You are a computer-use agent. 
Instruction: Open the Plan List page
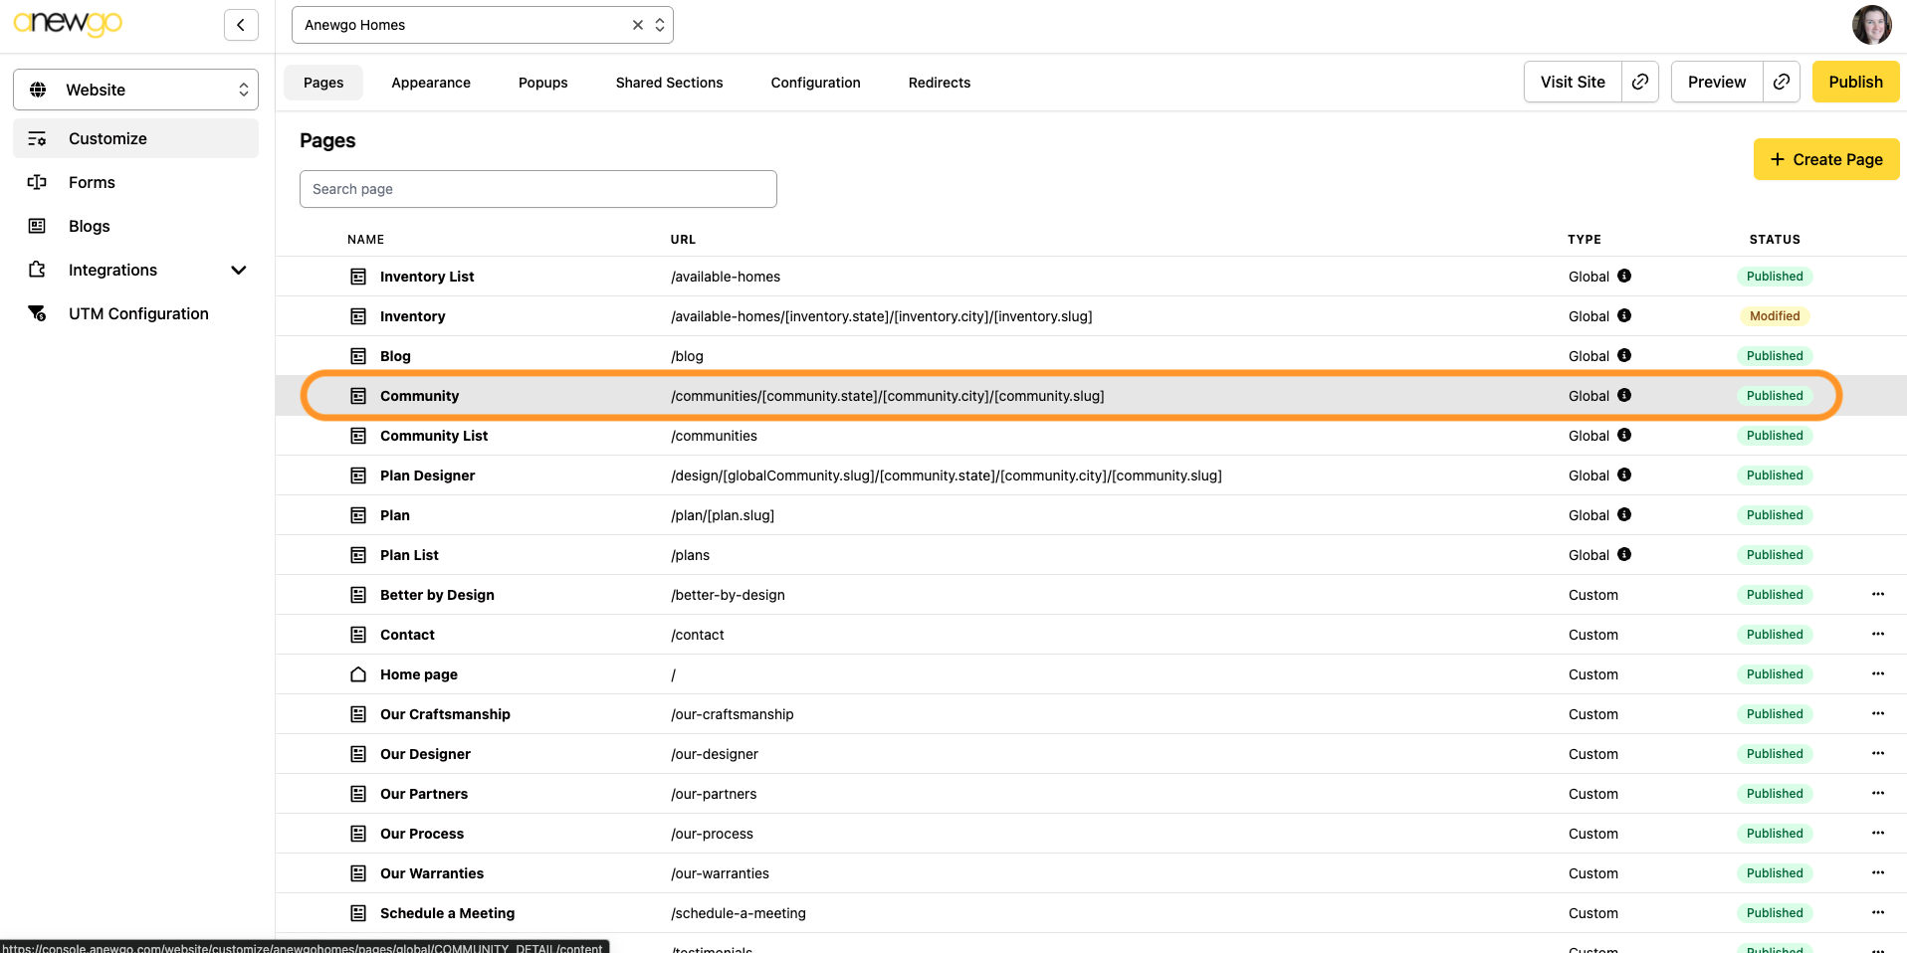[409, 555]
